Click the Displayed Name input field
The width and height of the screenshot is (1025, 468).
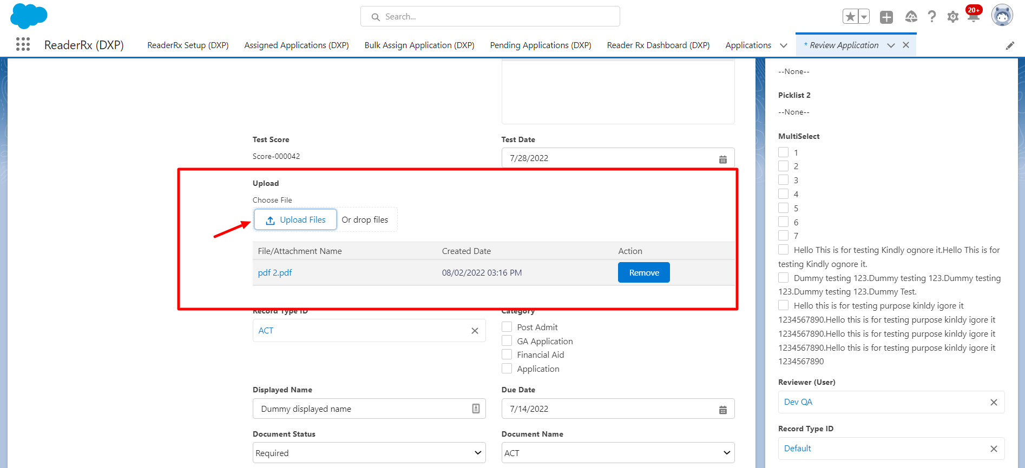tap(363, 409)
